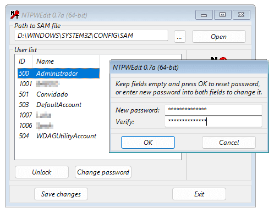Click the SAM file path field
The image size is (274, 214).
91,36
